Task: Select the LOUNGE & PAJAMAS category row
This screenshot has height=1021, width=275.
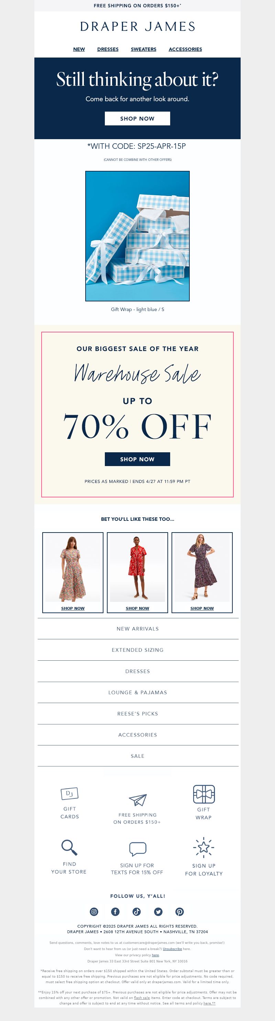Action: (138, 692)
